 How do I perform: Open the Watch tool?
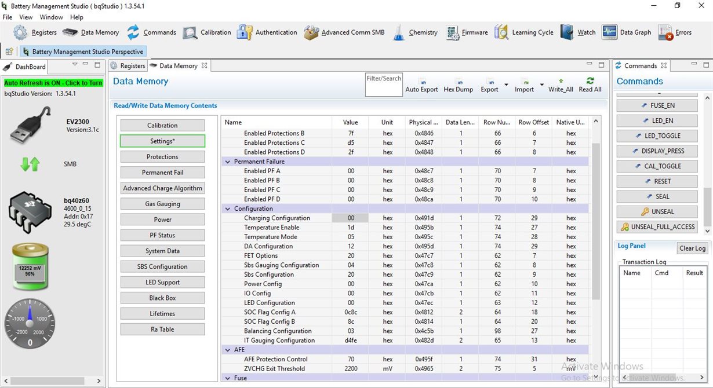(x=578, y=32)
